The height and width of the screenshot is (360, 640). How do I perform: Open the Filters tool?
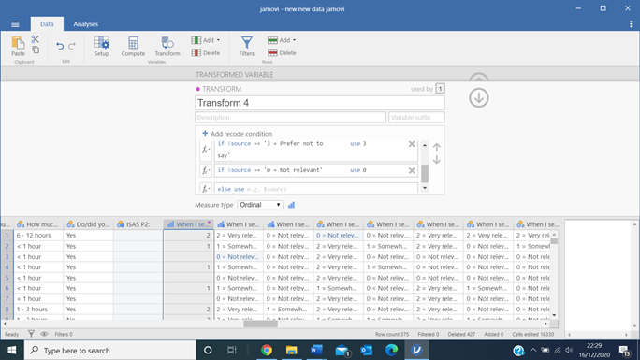pos(246,46)
